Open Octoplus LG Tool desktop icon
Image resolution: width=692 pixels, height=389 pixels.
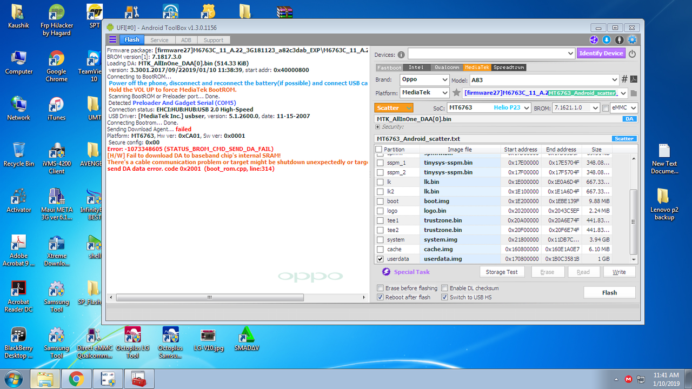tap(132, 343)
